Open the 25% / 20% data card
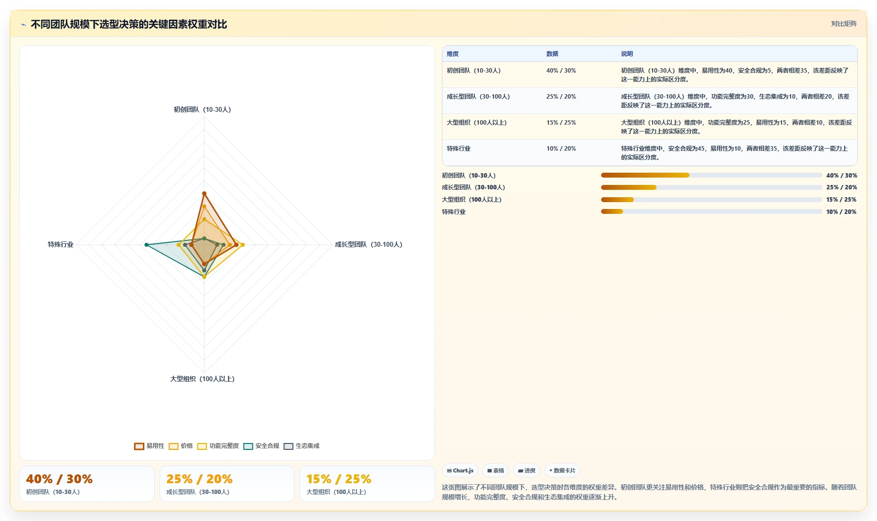Screen dimensions: 877x521 pos(227,484)
